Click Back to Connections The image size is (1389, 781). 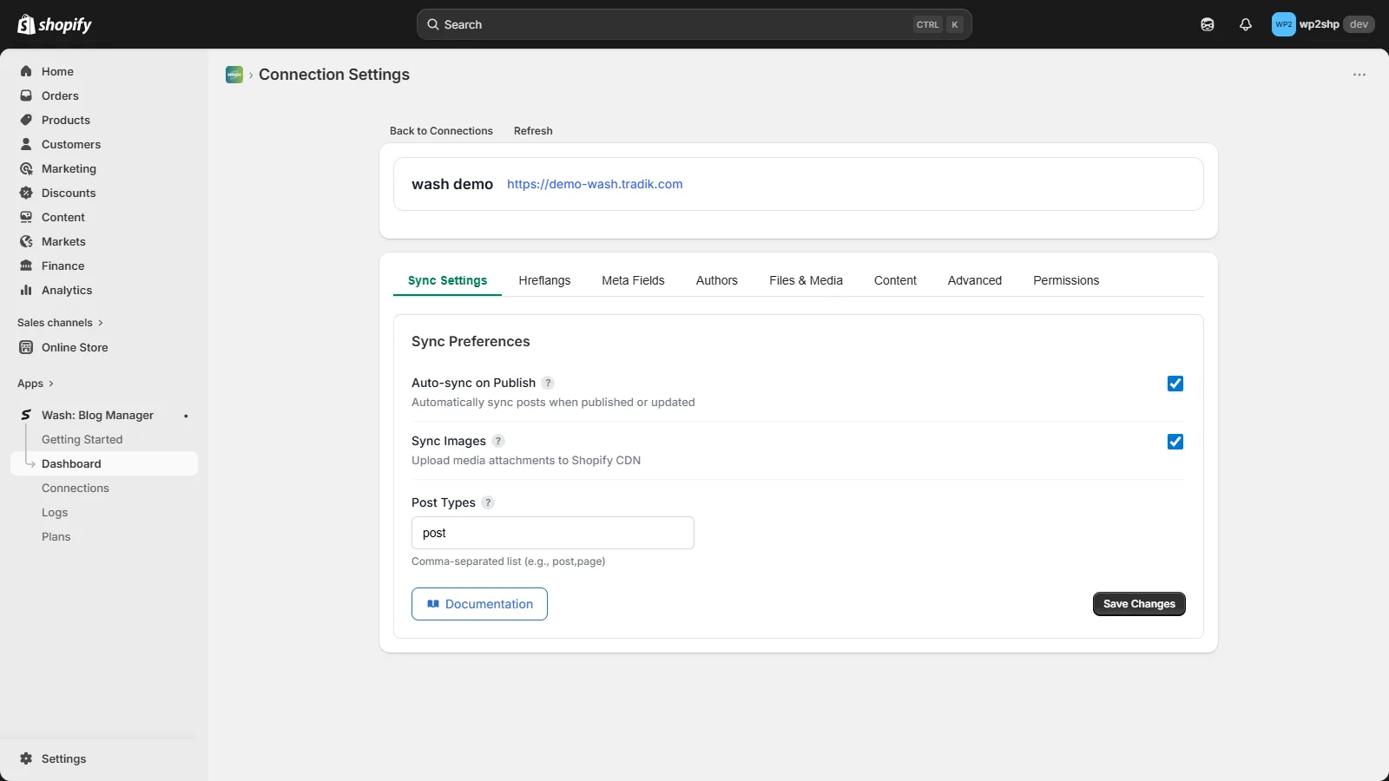point(441,131)
